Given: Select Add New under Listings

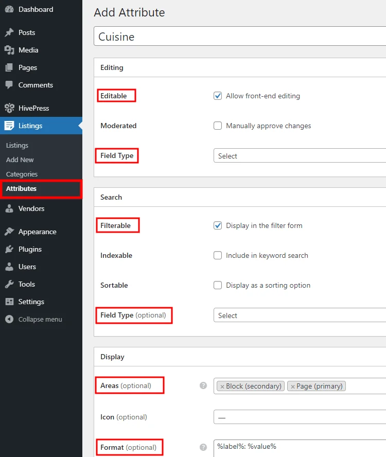Looking at the screenshot, I should 20,160.
